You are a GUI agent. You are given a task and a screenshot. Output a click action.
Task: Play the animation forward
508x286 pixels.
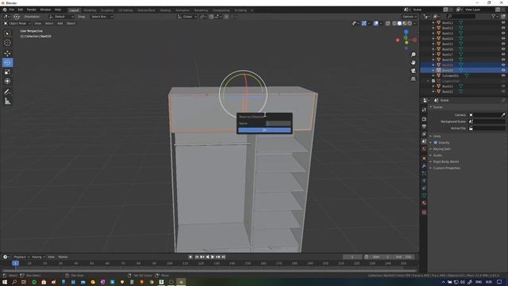click(x=213, y=257)
